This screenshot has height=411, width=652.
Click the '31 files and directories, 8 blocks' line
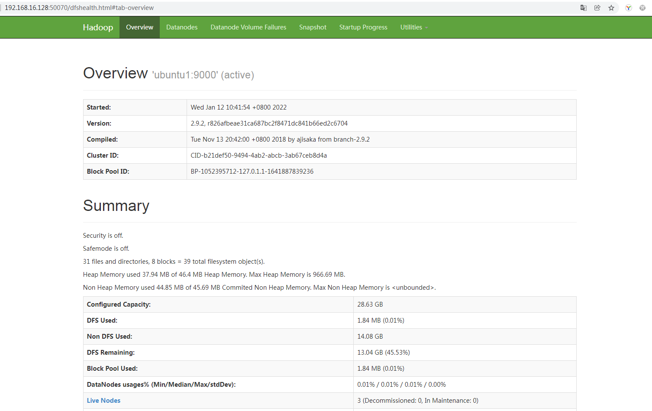pos(174,262)
